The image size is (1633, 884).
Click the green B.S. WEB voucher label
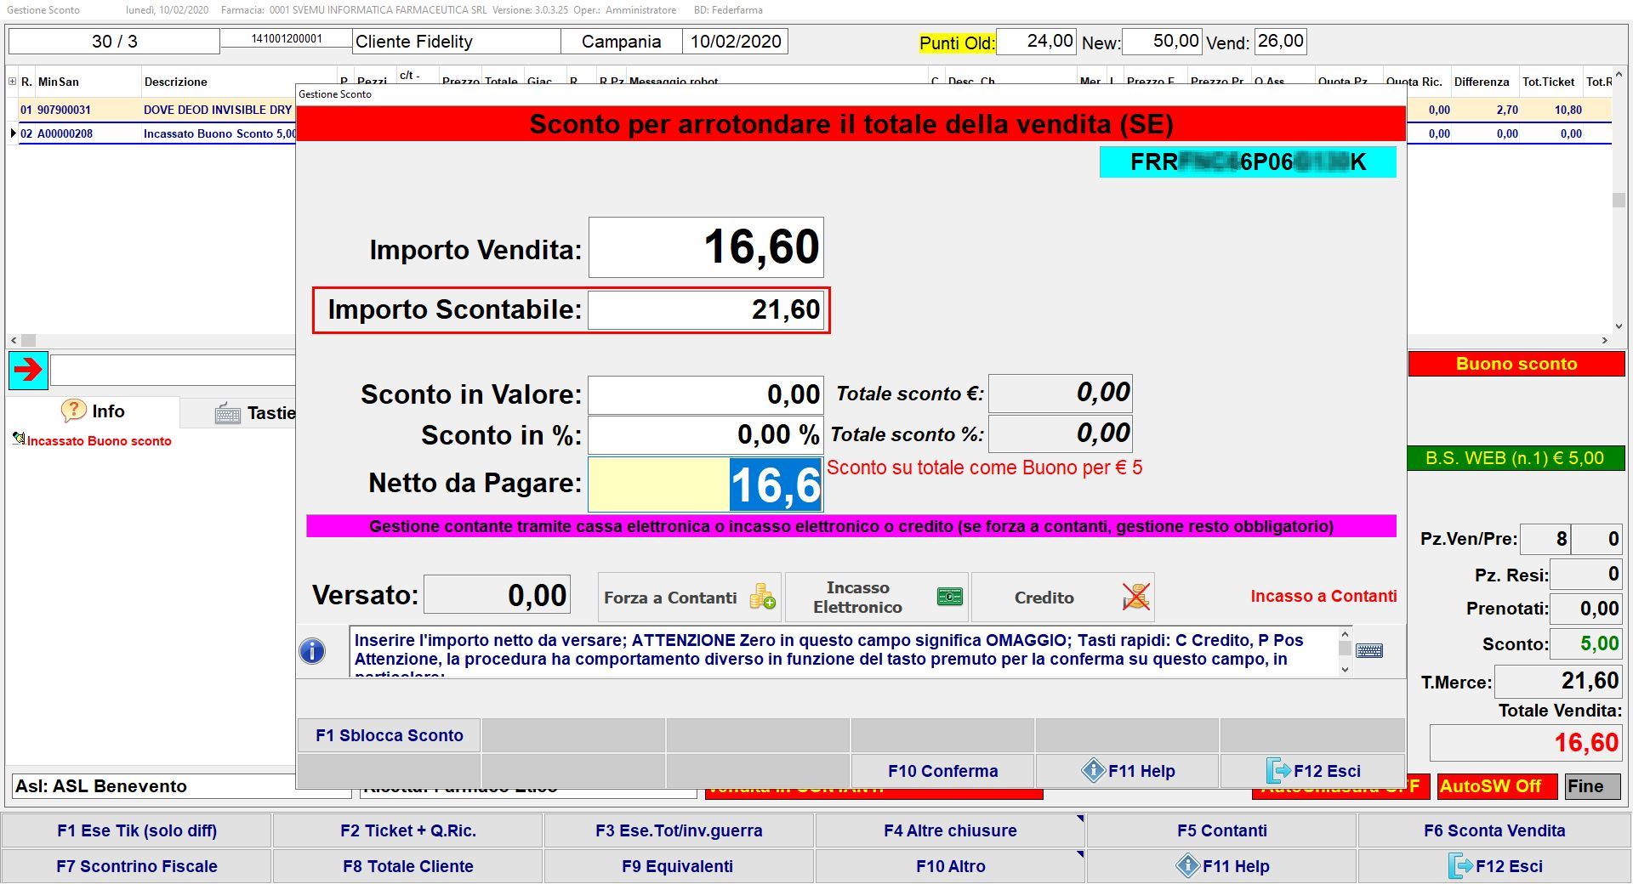pos(1515,458)
